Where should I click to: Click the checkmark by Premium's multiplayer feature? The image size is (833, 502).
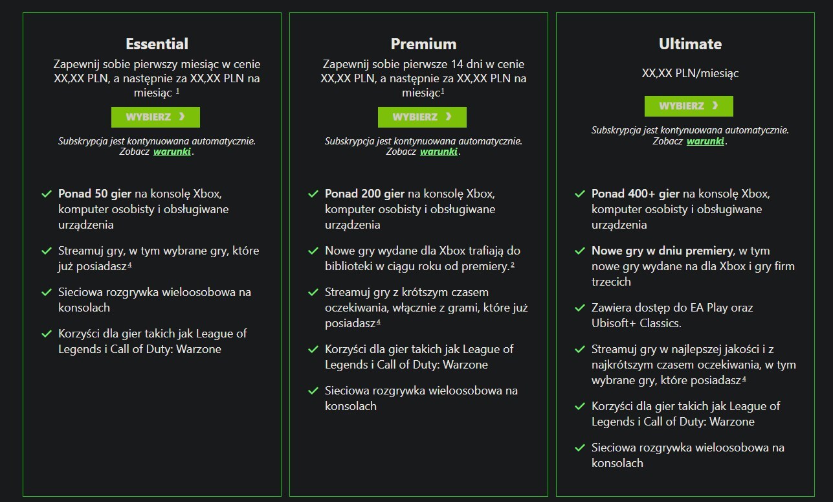click(x=313, y=391)
